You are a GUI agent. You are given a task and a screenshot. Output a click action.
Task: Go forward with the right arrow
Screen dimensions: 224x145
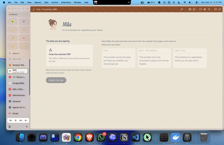23,8
